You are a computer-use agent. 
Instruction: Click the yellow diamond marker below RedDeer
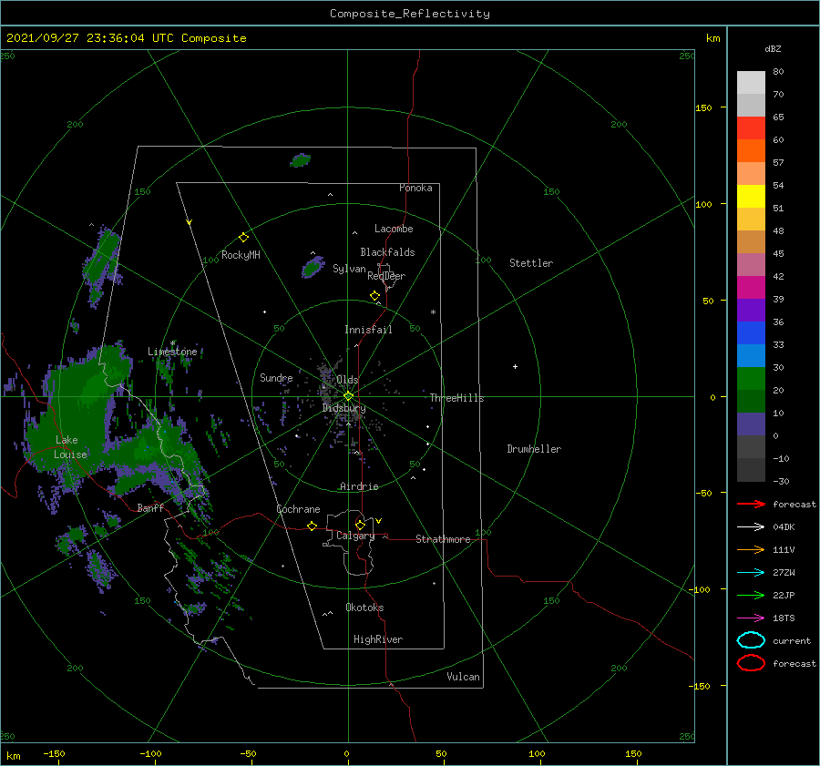(375, 296)
